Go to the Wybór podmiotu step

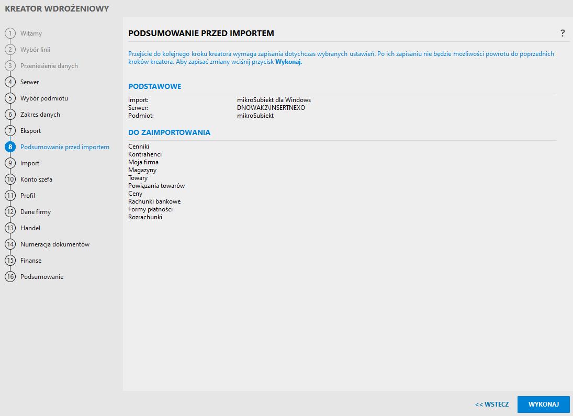click(x=44, y=98)
